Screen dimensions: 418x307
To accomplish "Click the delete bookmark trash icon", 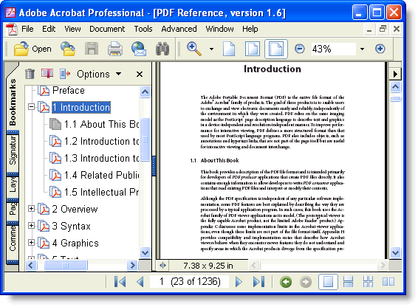I will (x=30, y=74).
